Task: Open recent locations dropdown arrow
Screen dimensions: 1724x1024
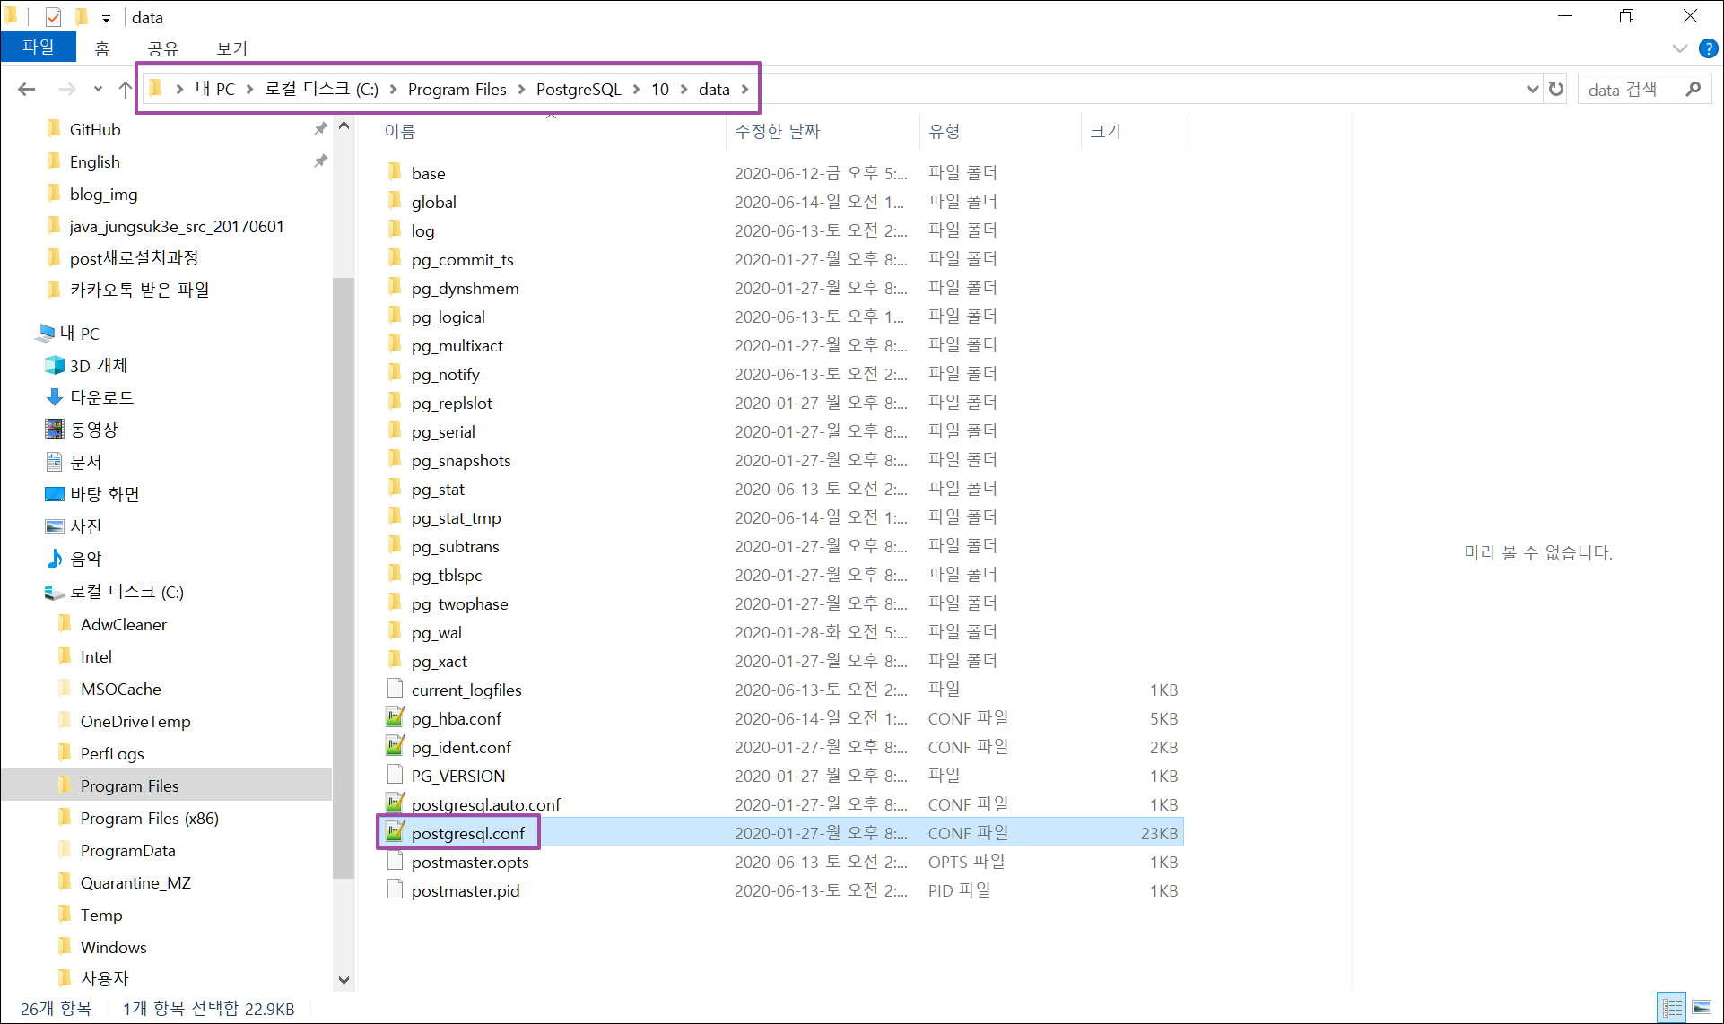Action: coord(98,89)
